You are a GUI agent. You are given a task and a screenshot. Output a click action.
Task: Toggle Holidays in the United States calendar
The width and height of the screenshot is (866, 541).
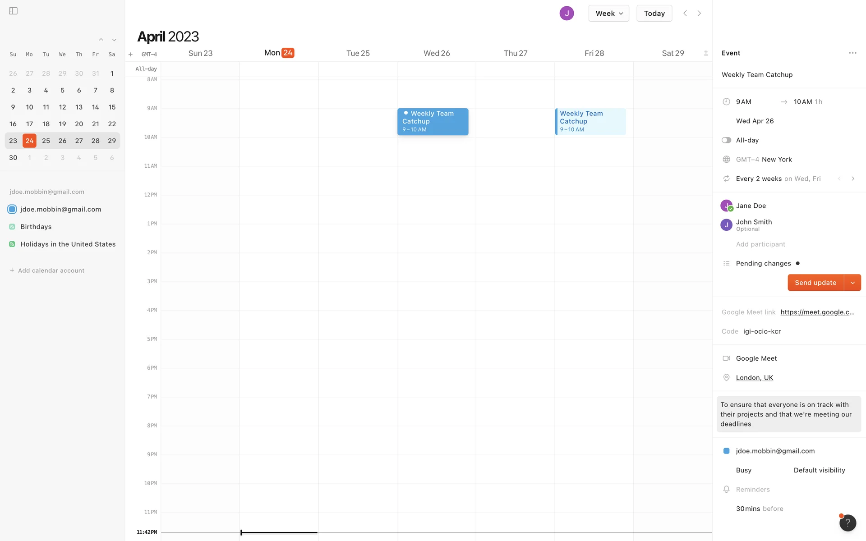[x=12, y=244]
